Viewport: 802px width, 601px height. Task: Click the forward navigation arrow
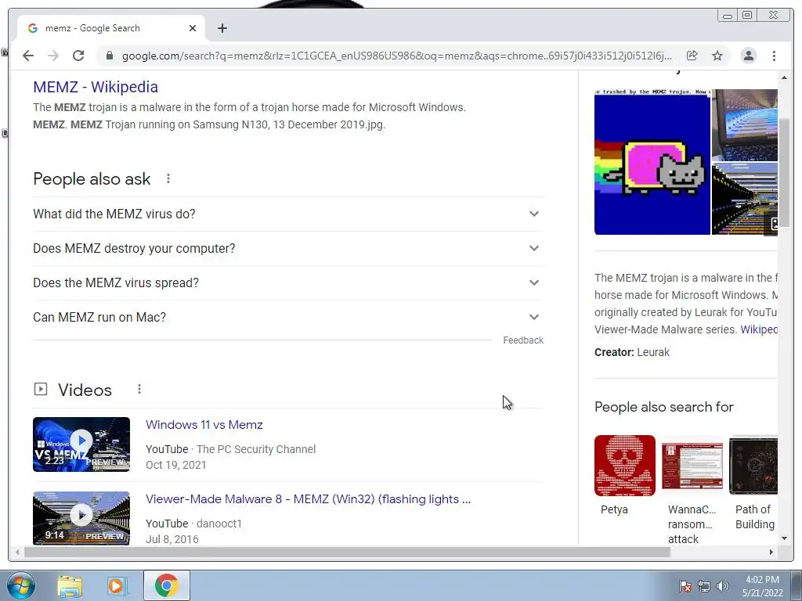tap(53, 56)
